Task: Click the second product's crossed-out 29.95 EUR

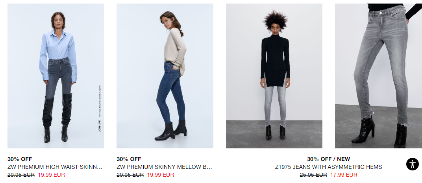Action: [x=130, y=175]
